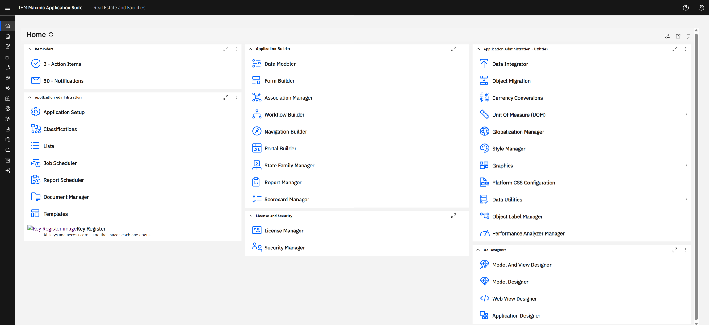Open Application Builder overflow menu

point(464,49)
